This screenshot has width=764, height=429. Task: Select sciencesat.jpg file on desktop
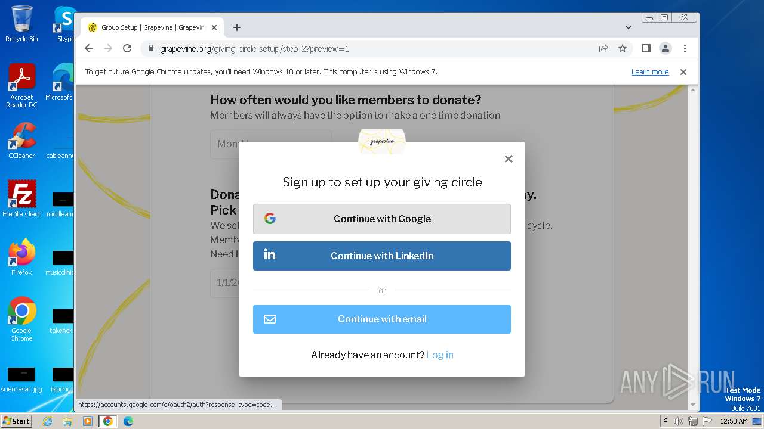pyautogui.click(x=21, y=380)
